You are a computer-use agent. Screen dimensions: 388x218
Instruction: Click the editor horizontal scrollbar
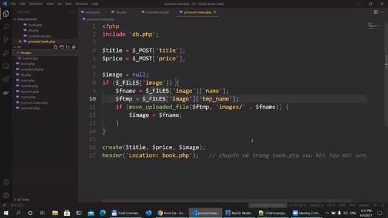[227, 200]
